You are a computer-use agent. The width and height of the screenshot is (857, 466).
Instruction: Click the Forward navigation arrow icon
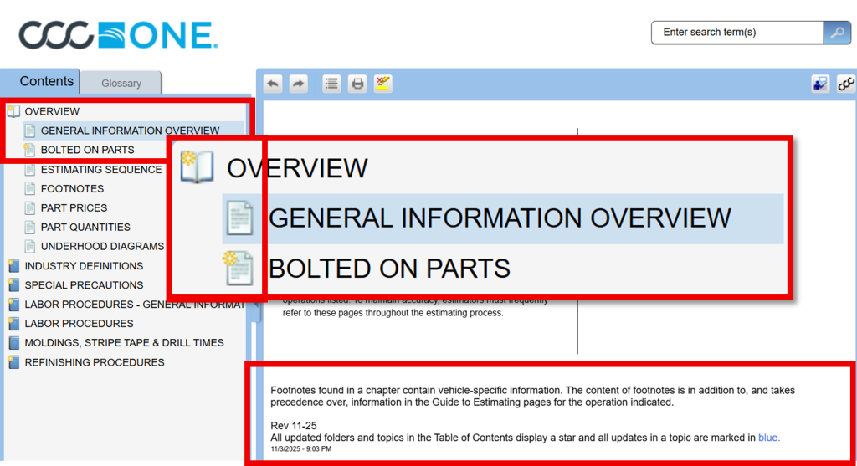click(x=299, y=84)
